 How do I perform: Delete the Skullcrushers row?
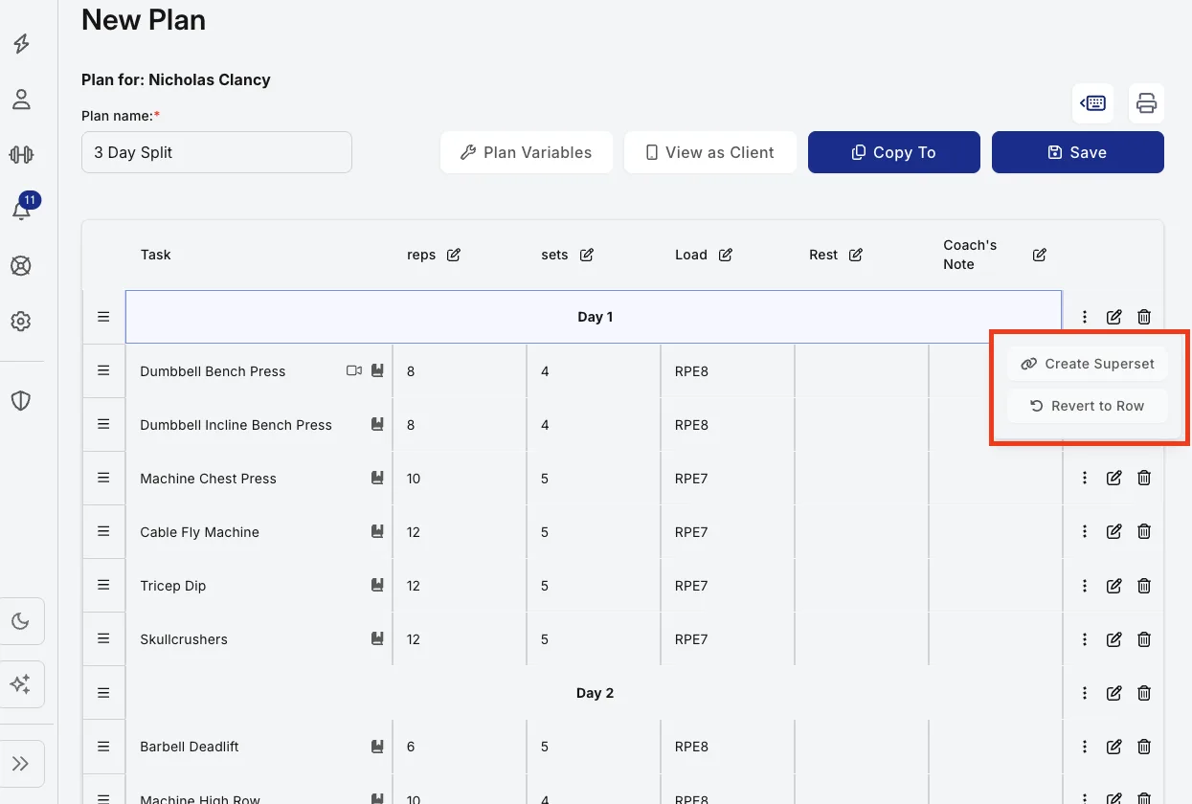coord(1144,639)
